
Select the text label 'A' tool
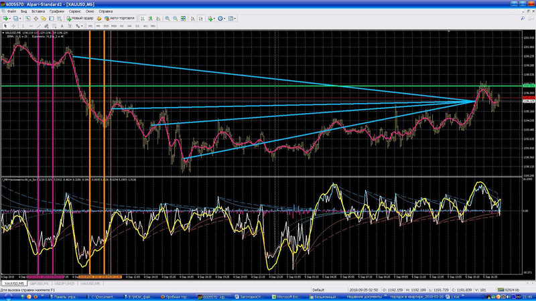(x=62, y=25)
